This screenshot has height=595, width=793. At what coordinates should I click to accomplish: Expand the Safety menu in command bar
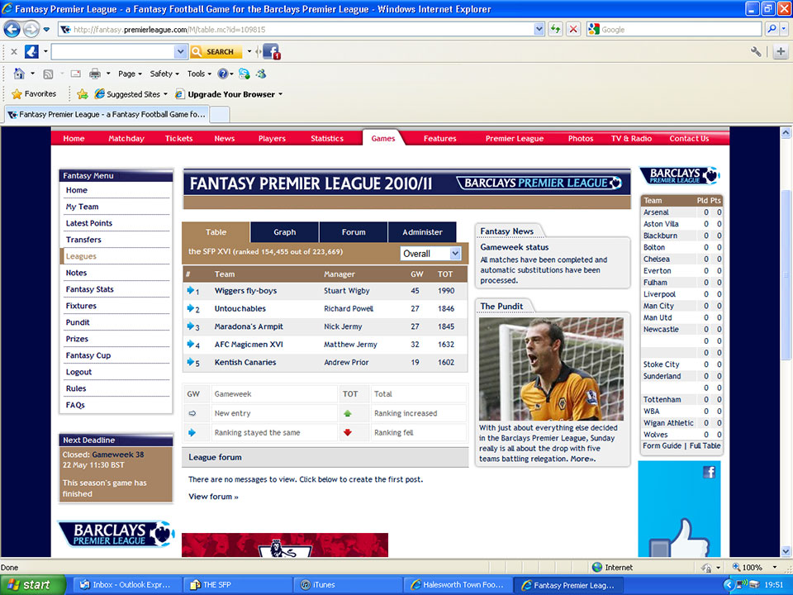pyautogui.click(x=164, y=74)
